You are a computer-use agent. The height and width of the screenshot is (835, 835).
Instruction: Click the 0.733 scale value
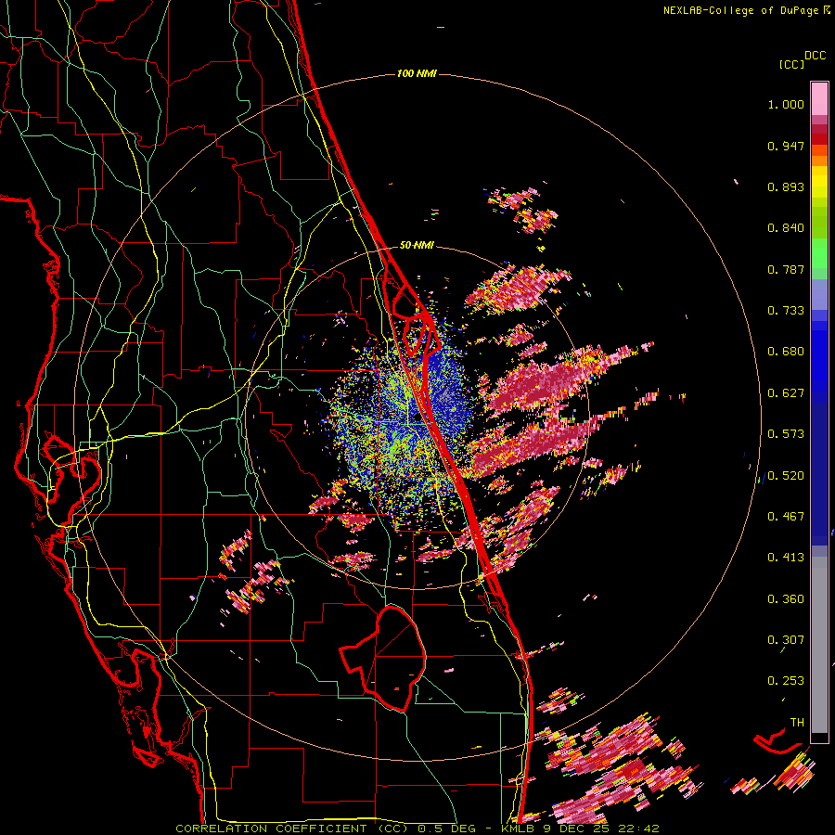pos(786,311)
